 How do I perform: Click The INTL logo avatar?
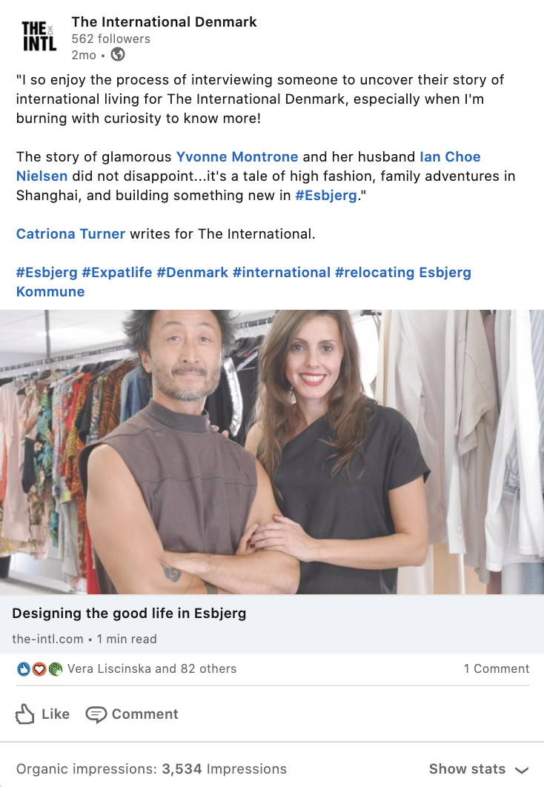point(39,36)
